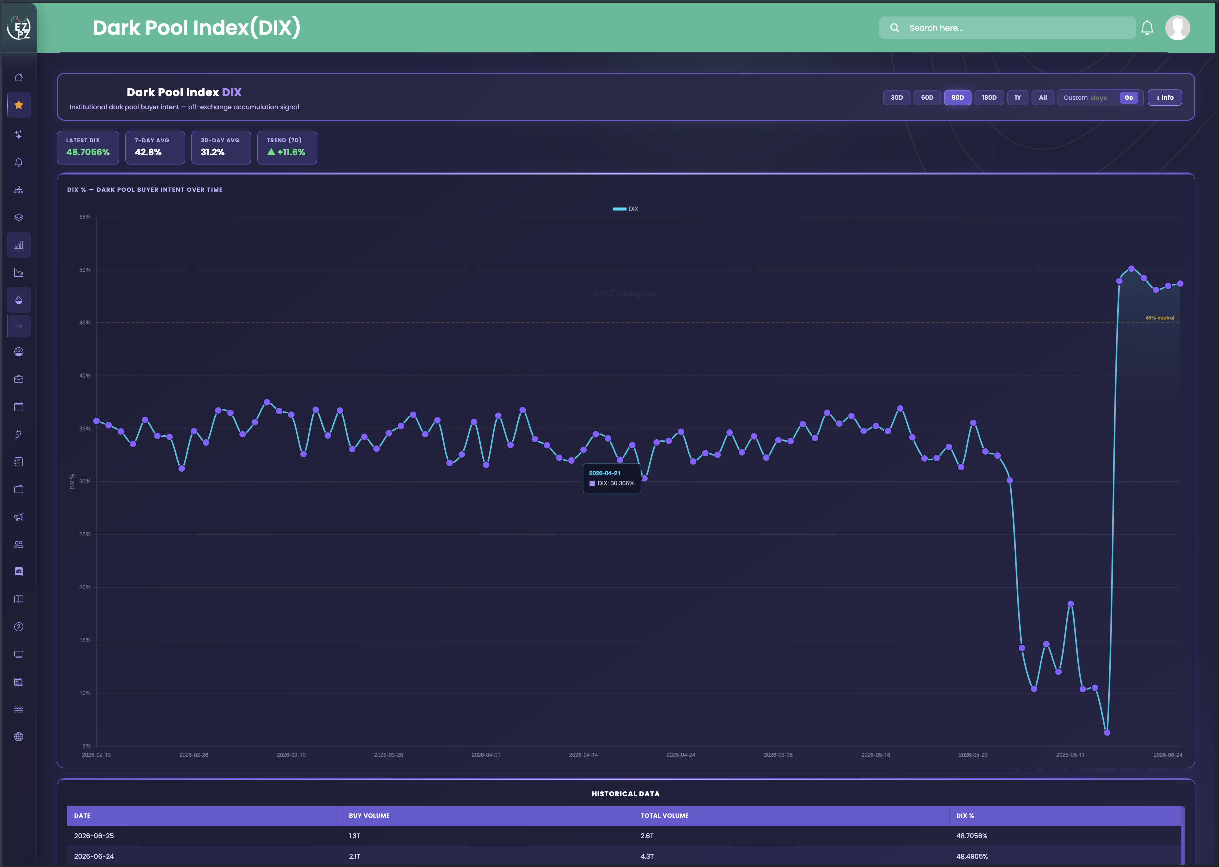Open the Info button
Image resolution: width=1219 pixels, height=867 pixels.
click(x=1165, y=97)
